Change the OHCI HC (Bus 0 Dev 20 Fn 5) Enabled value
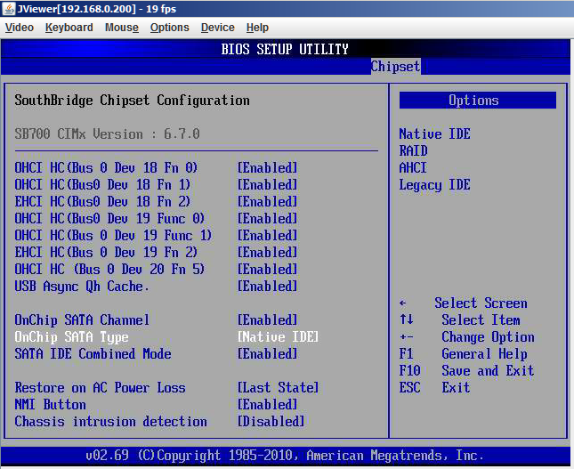 pos(267,270)
